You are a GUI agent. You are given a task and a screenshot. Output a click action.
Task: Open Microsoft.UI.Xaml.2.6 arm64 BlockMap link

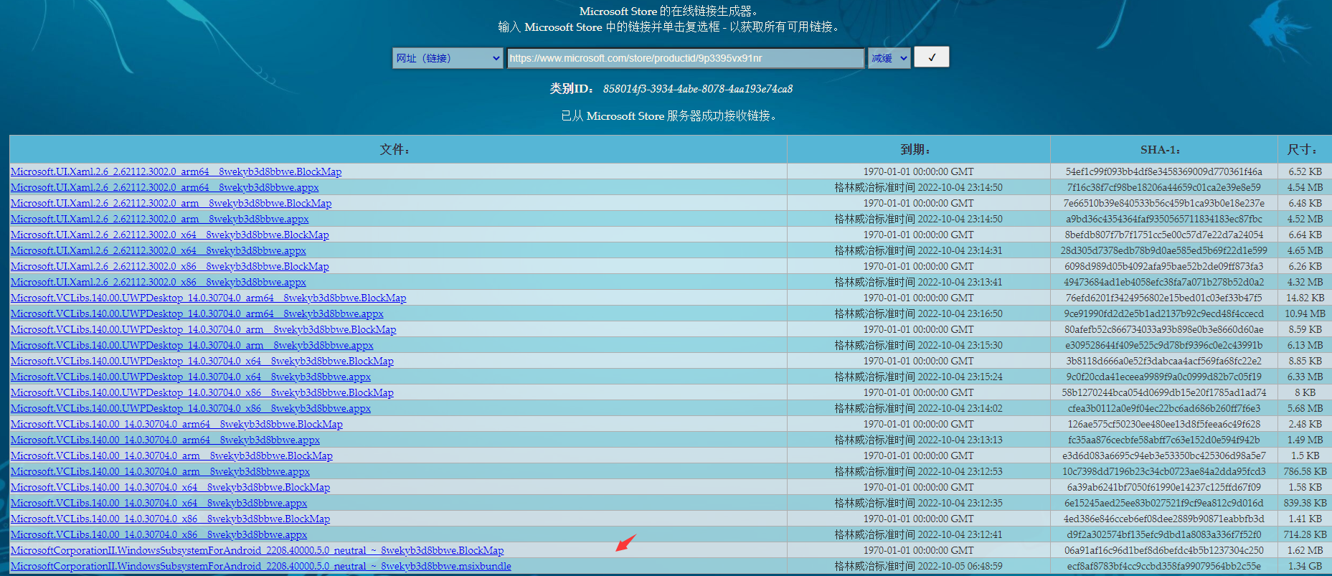(176, 171)
